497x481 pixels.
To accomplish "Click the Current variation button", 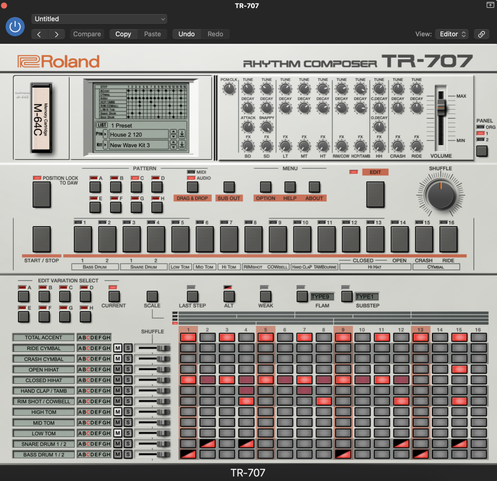I will [x=114, y=297].
